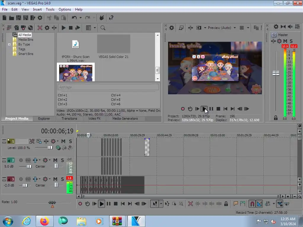Create a new project with the New icon
303x227 pixels.
[4, 18]
